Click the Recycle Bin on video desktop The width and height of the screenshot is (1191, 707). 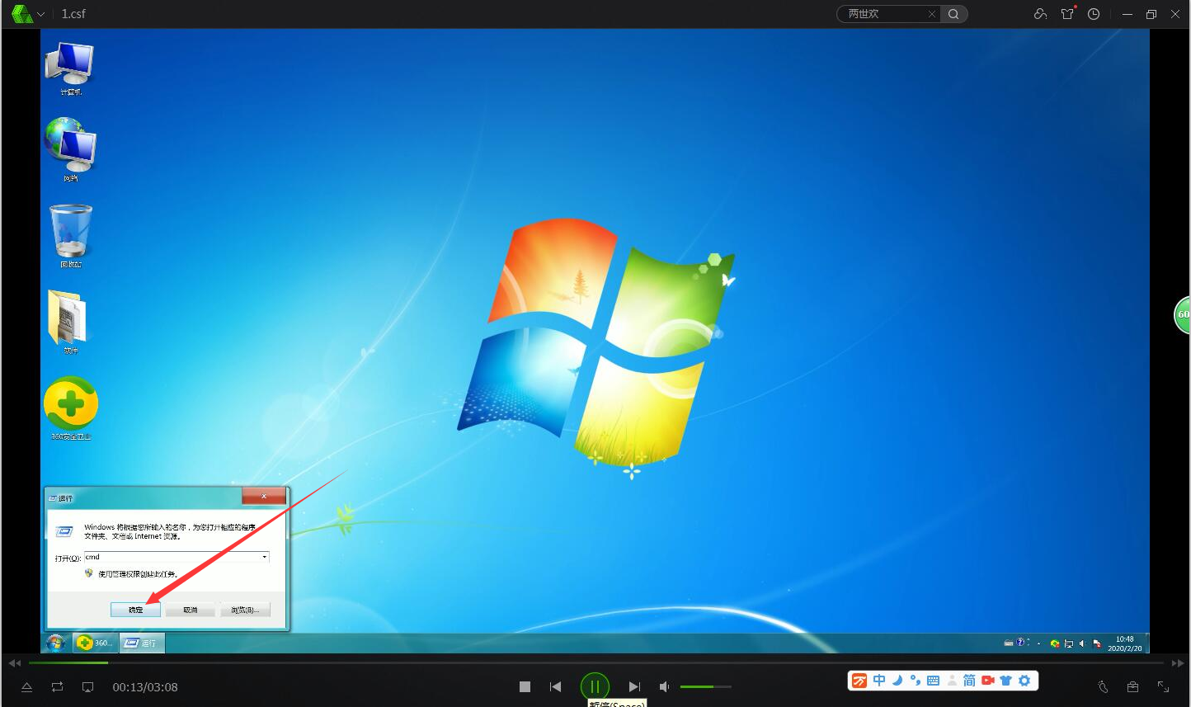(x=71, y=236)
